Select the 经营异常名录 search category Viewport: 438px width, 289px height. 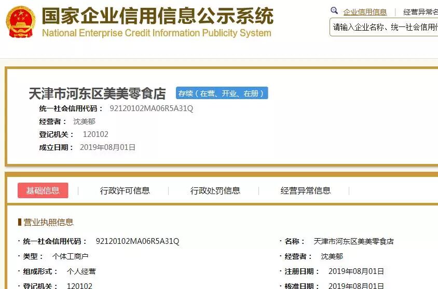pyautogui.click(x=420, y=12)
